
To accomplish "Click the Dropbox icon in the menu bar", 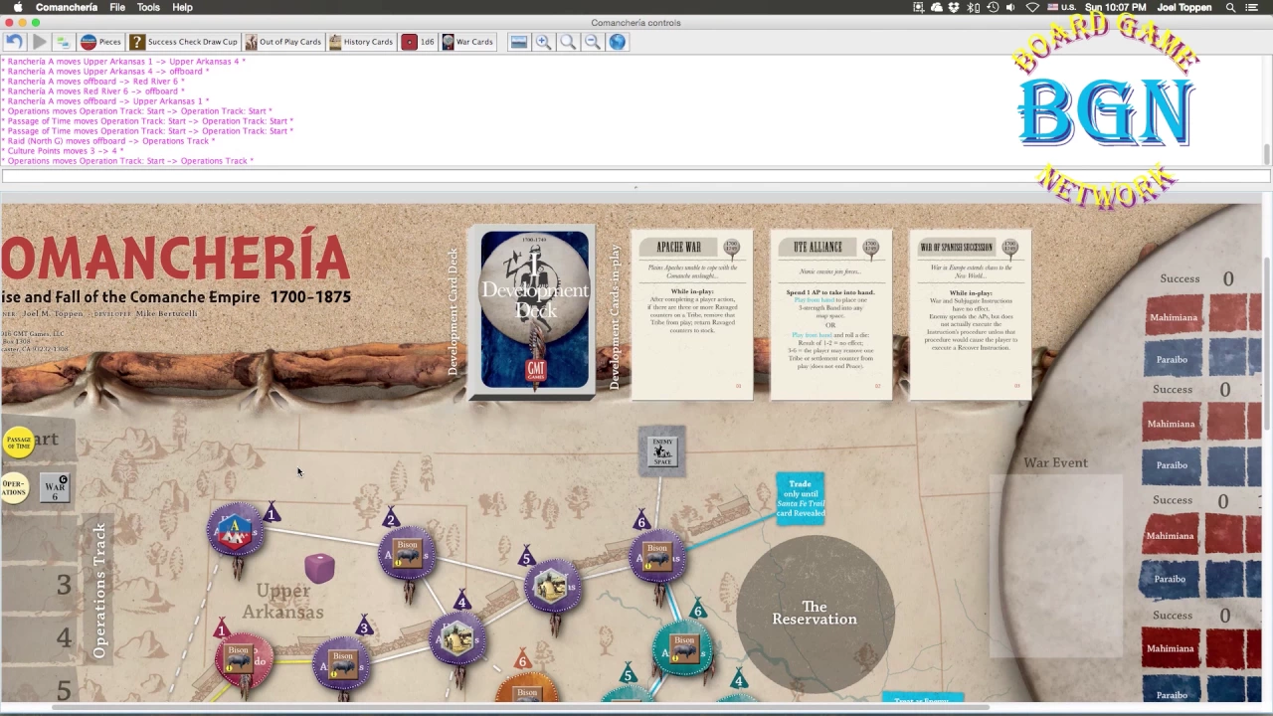I will (955, 7).
